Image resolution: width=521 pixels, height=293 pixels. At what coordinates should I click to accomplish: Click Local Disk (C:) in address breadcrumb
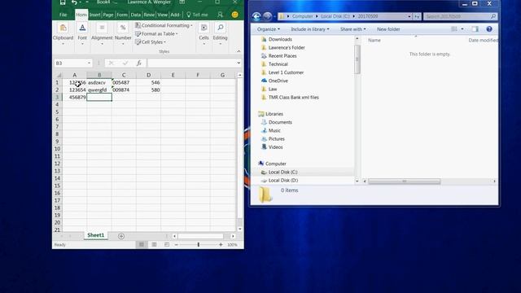(x=335, y=16)
